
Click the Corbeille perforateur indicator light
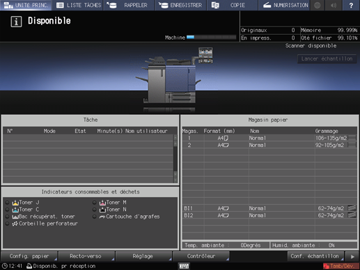[x=7, y=223]
